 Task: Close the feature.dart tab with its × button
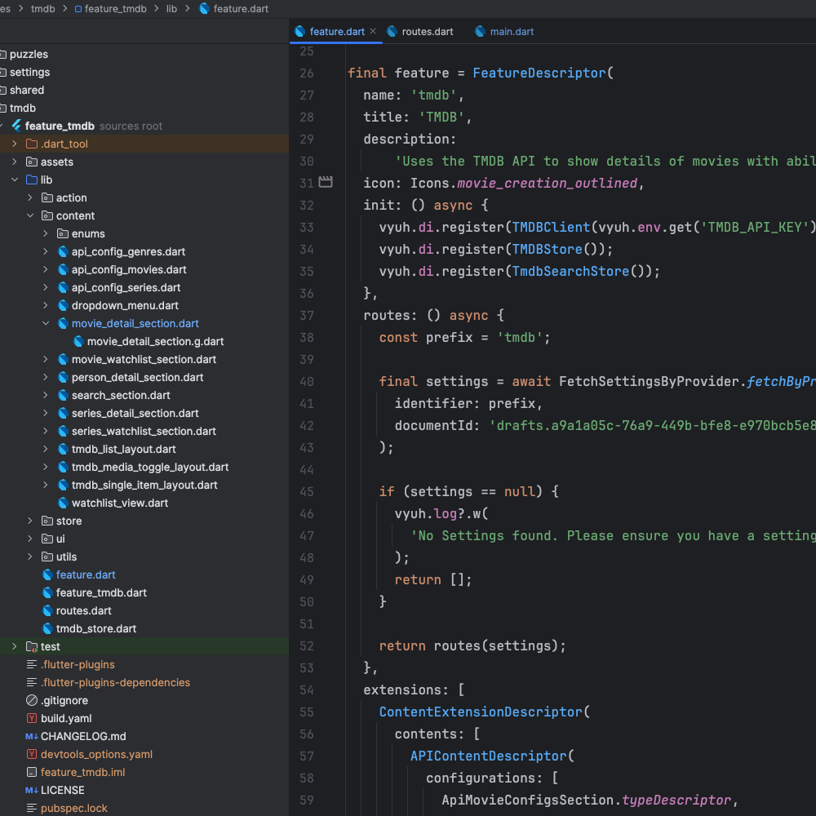(x=372, y=31)
